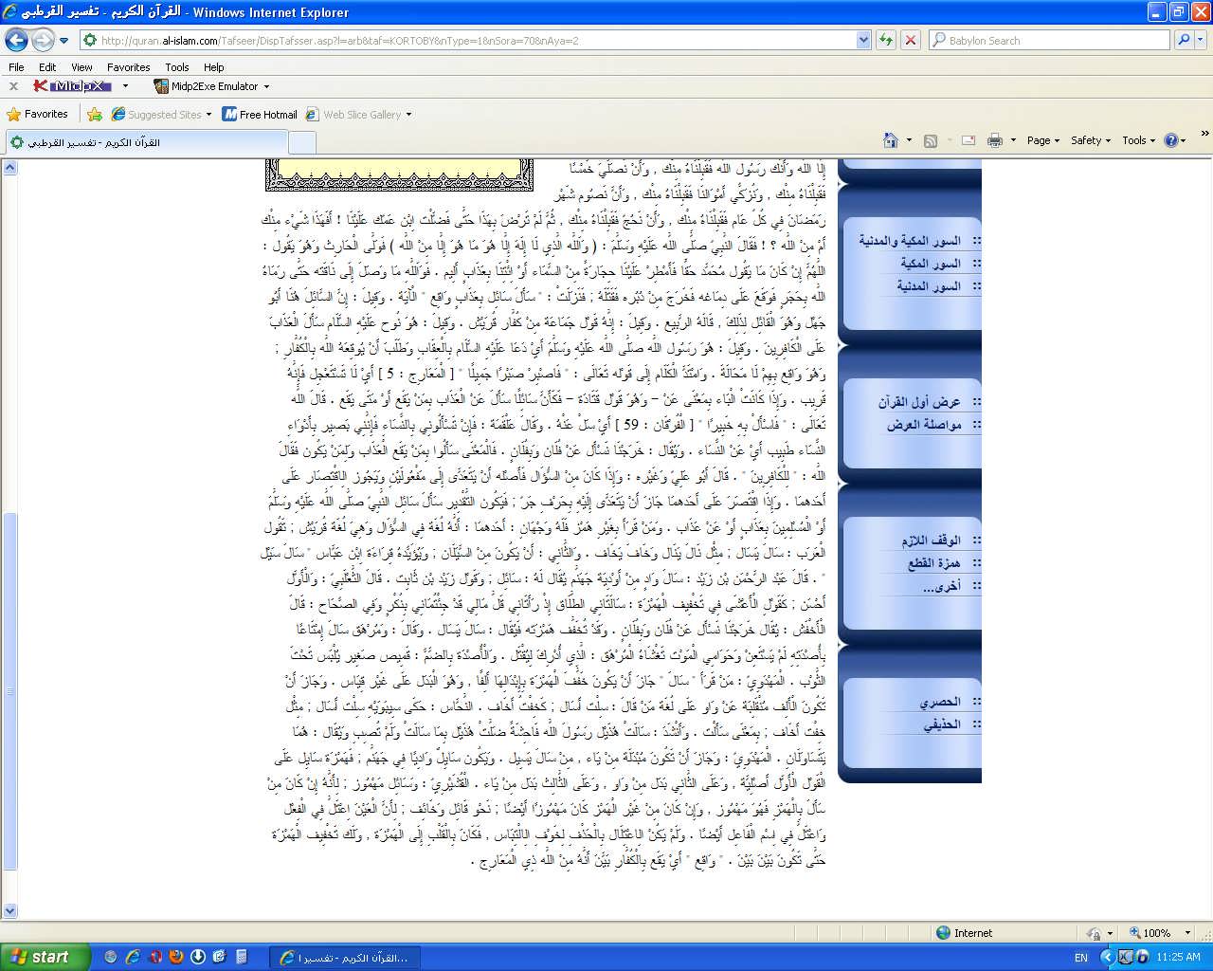Open the Favorites center button

coord(38,114)
